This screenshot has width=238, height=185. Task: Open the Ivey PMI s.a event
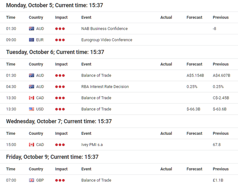coord(93,145)
